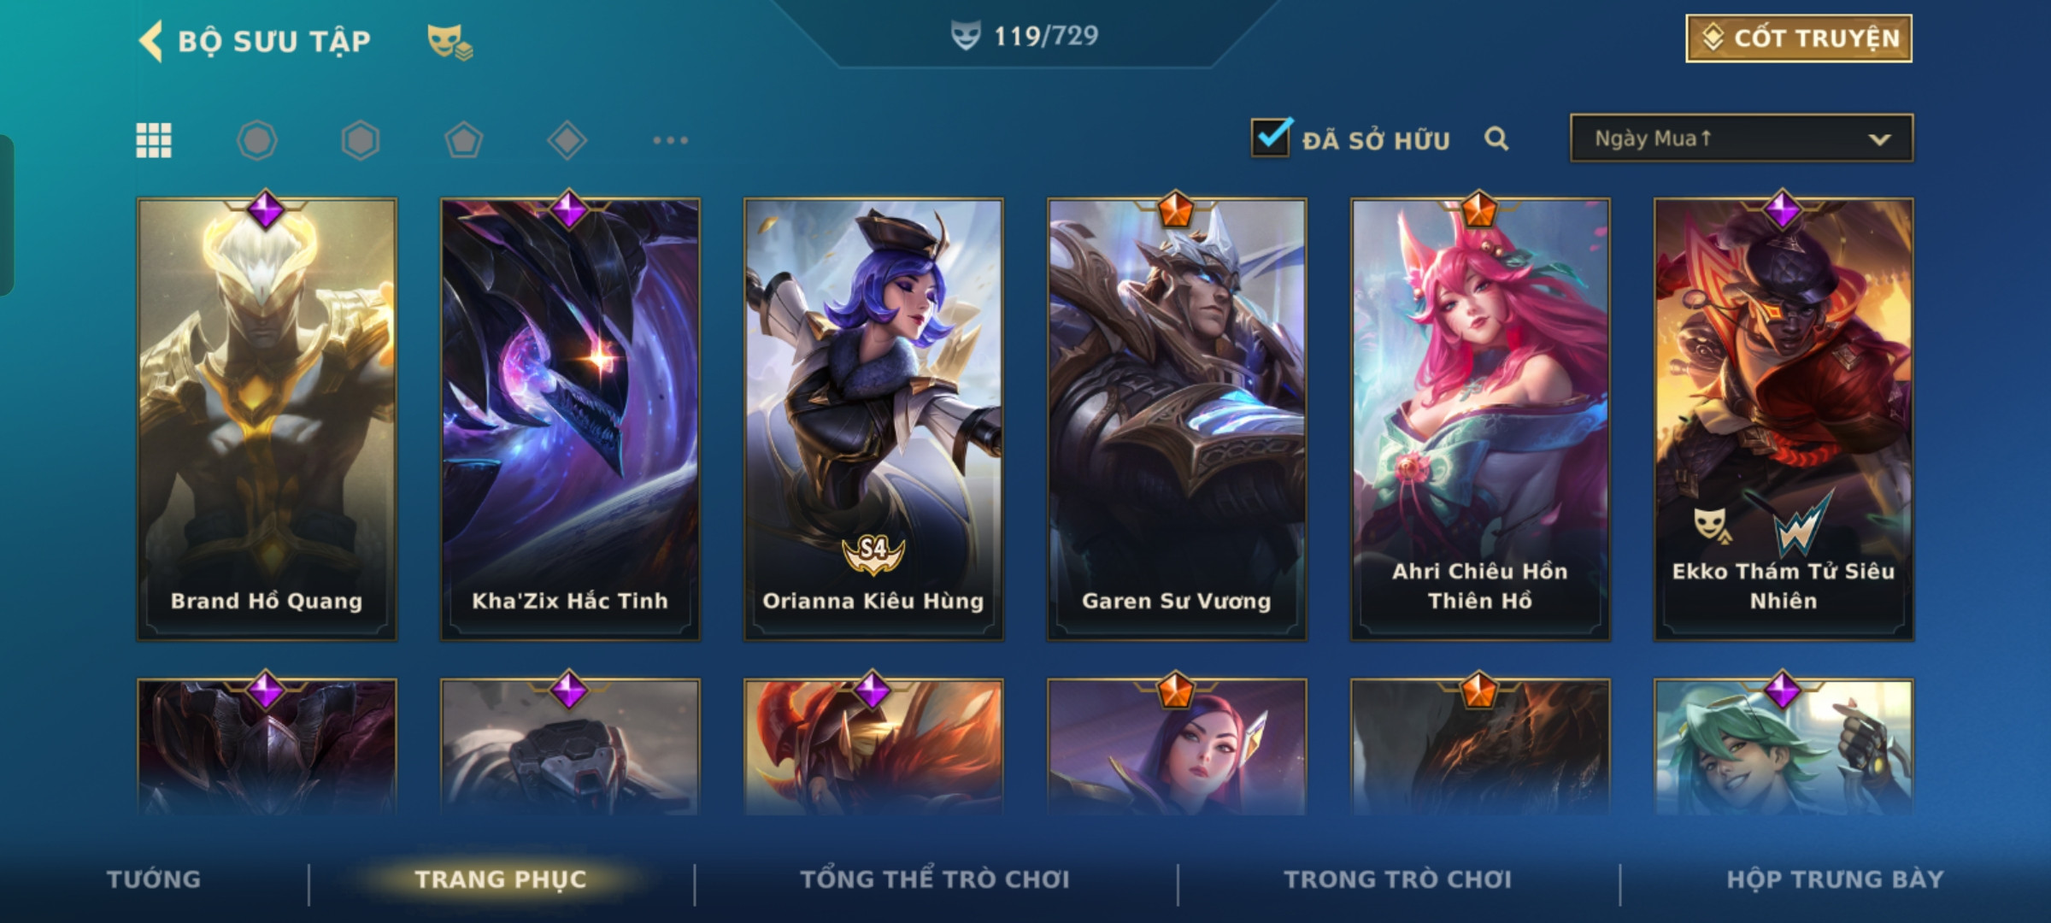This screenshot has width=2051, height=923.
Task: Open the Orianna Kiêu Hùng skin card
Action: [873, 419]
